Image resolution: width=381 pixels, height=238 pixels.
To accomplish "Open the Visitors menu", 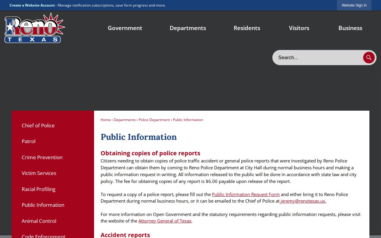I will [x=299, y=28].
